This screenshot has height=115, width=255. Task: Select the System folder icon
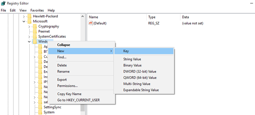(40, 112)
